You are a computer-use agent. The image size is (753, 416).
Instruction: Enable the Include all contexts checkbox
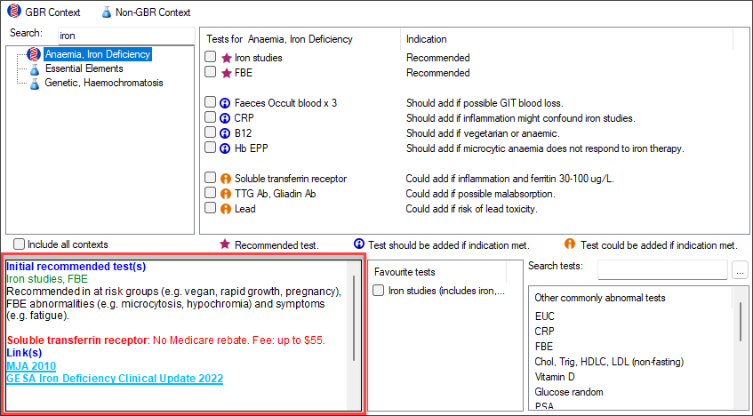pyautogui.click(x=20, y=244)
